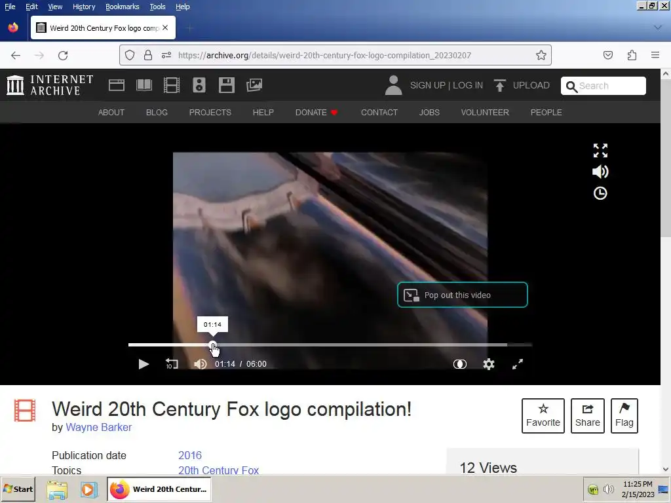Click the theater mode expand icon

(x=600, y=151)
